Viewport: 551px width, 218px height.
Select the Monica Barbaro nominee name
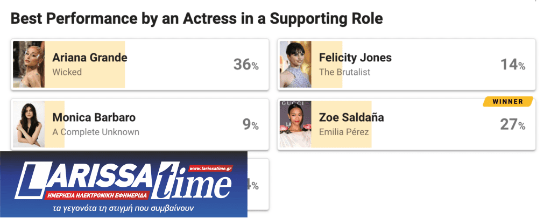[94, 117]
